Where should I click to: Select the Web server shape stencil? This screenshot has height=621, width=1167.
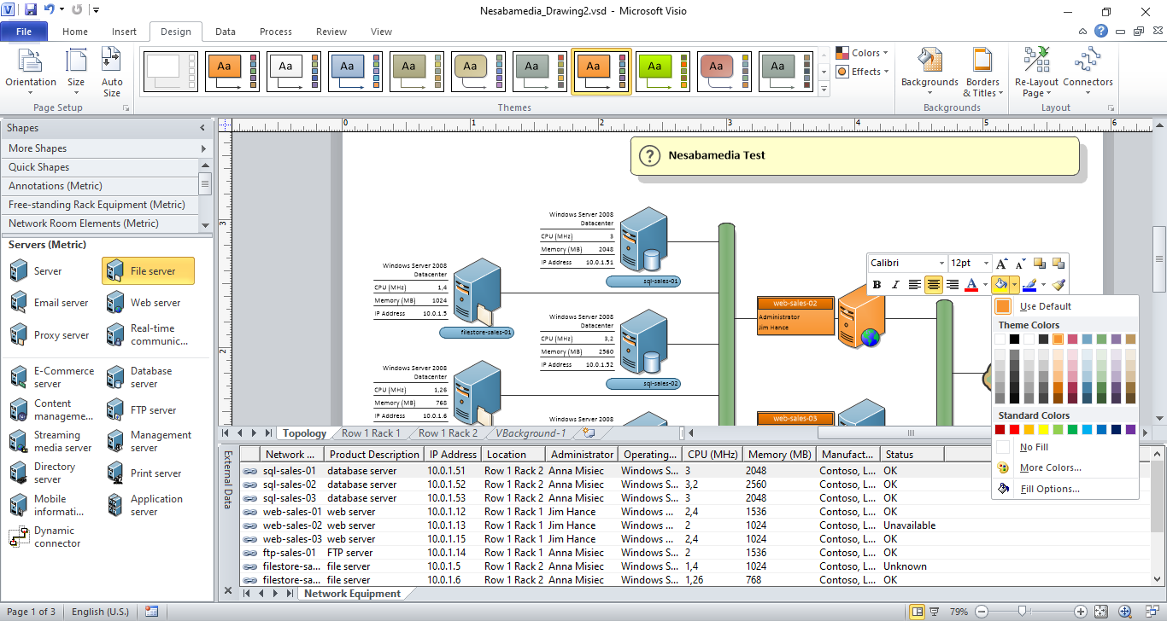(x=144, y=303)
